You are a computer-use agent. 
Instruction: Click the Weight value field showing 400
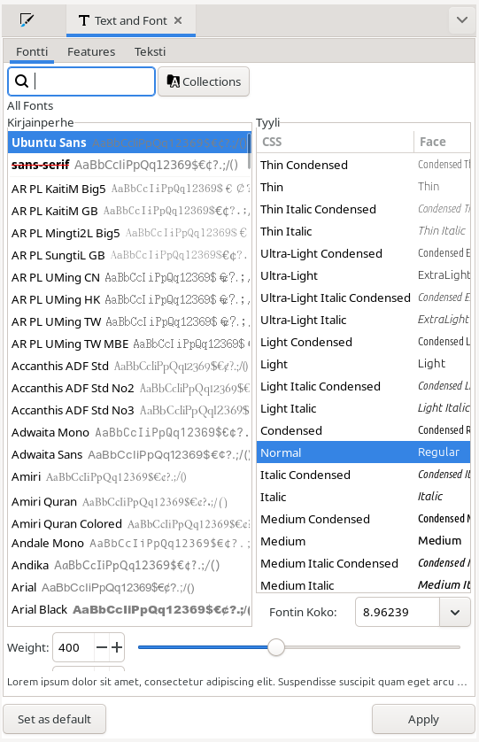[73, 647]
